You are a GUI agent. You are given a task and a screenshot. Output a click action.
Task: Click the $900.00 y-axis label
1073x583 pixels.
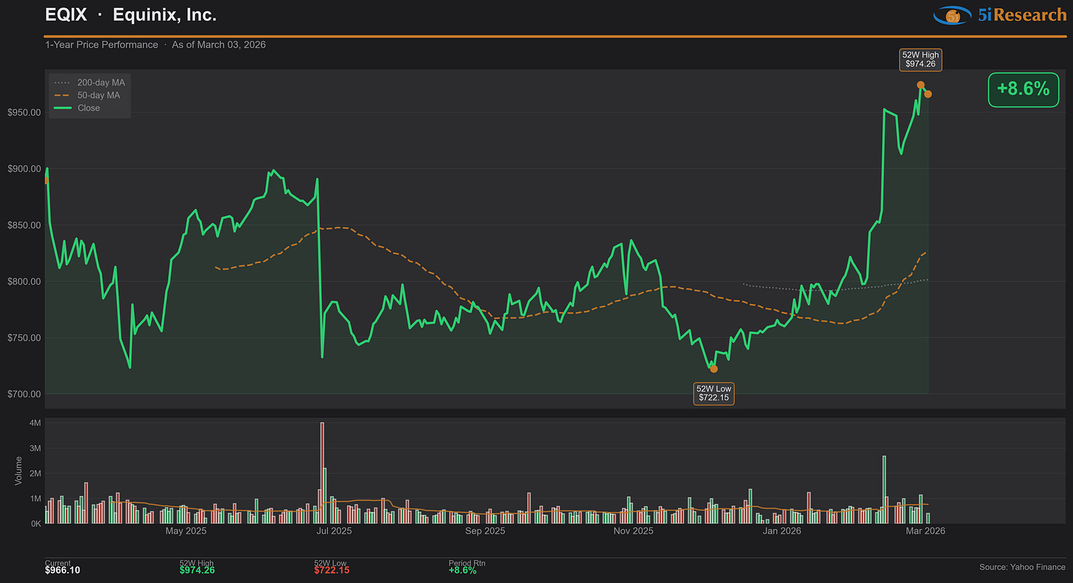[24, 169]
